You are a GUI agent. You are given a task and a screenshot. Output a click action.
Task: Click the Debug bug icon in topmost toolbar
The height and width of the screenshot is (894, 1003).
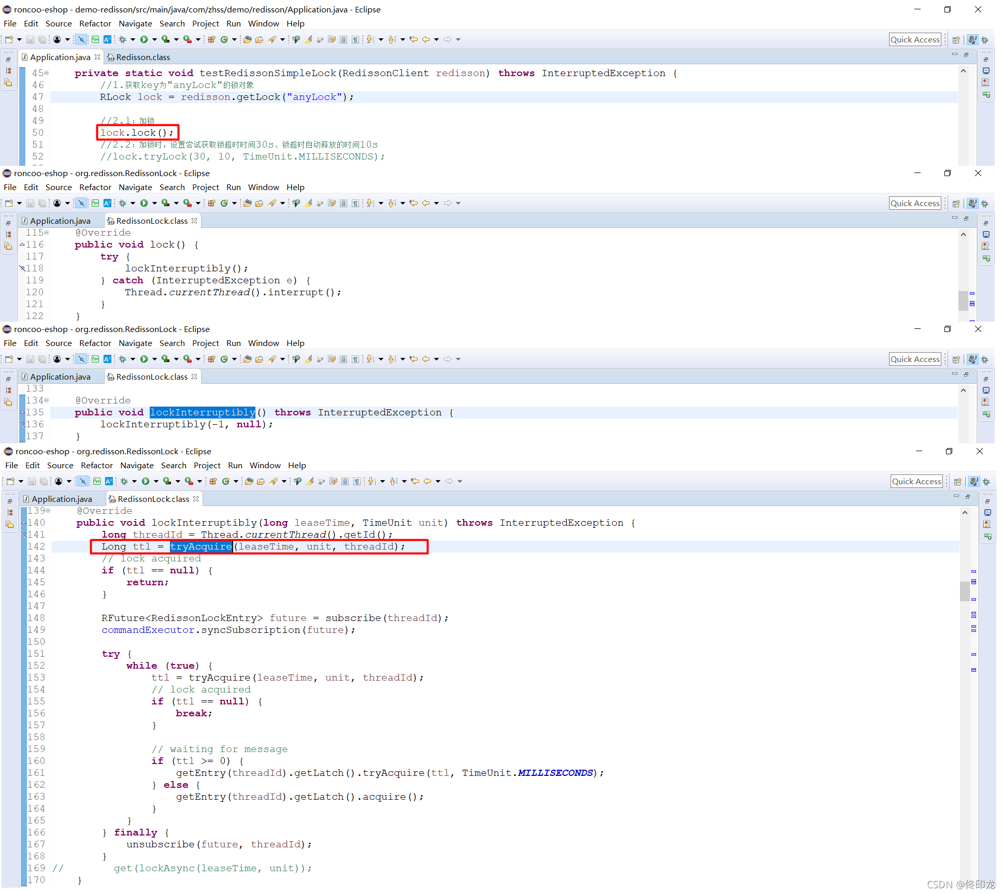(123, 39)
